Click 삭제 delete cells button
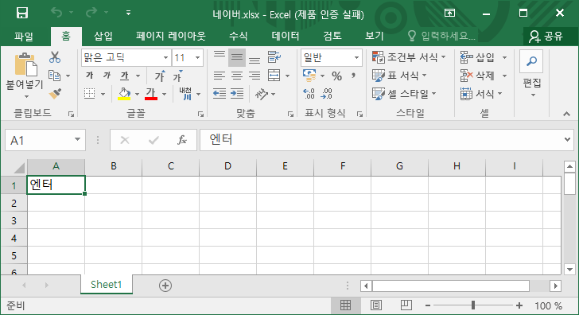The image size is (579, 315). (476, 76)
